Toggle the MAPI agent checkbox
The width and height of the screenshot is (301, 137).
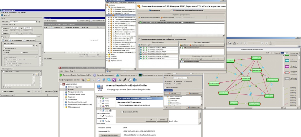click(100, 101)
